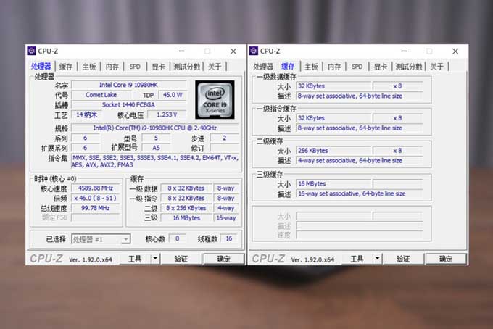
Task: Click the 32 KBytes size under 一级数据缓存
Action: coord(334,86)
